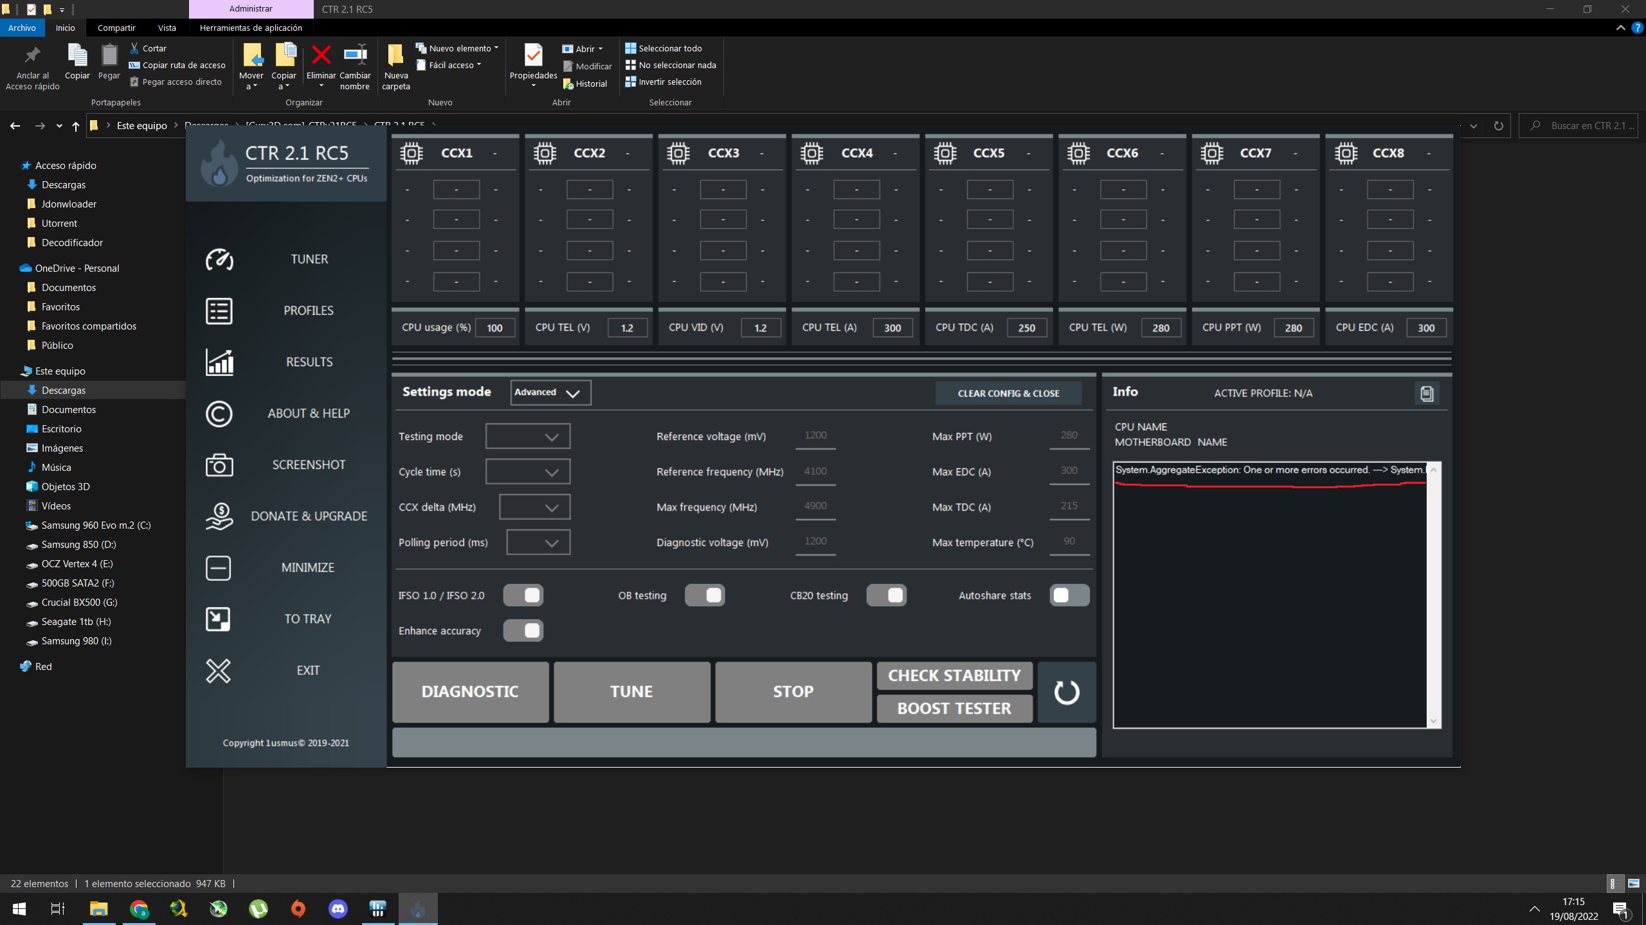Click the Pegar clipboard icon
This screenshot has height=925, width=1646.
pyautogui.click(x=109, y=55)
